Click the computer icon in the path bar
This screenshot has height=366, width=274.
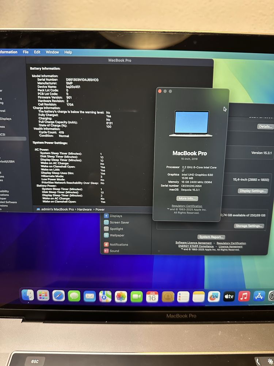pyautogui.click(x=38, y=209)
